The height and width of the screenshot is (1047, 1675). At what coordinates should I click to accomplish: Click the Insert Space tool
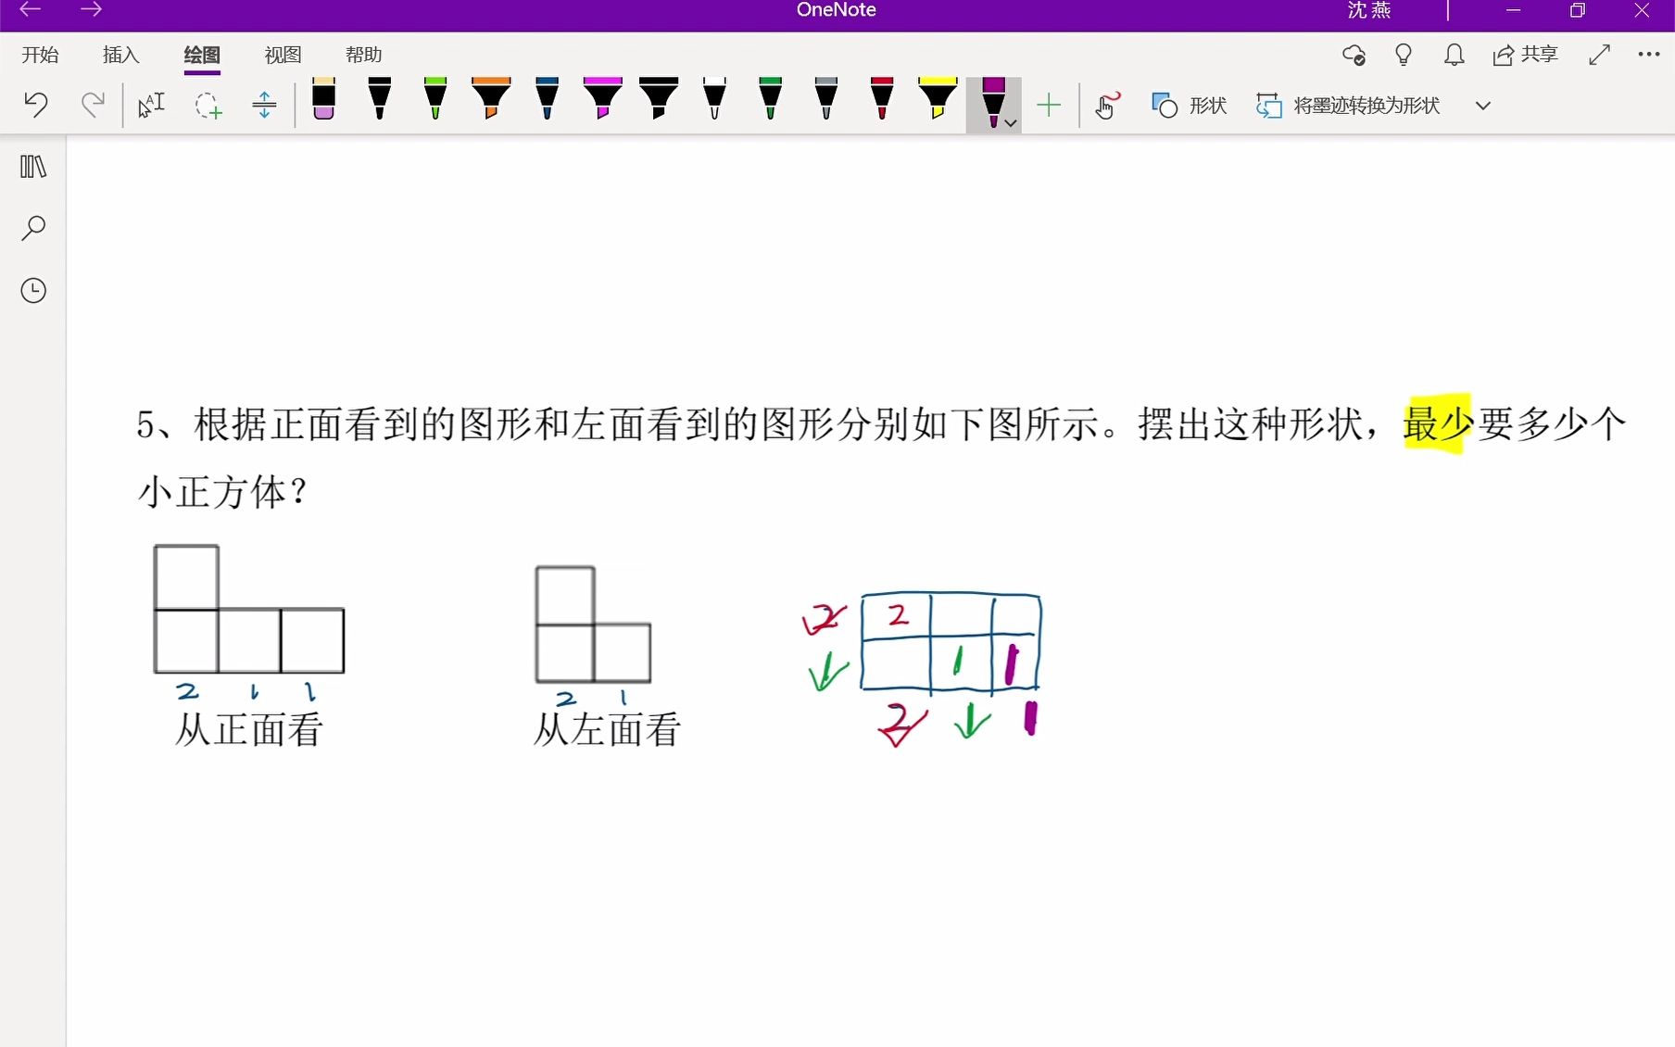(x=264, y=105)
